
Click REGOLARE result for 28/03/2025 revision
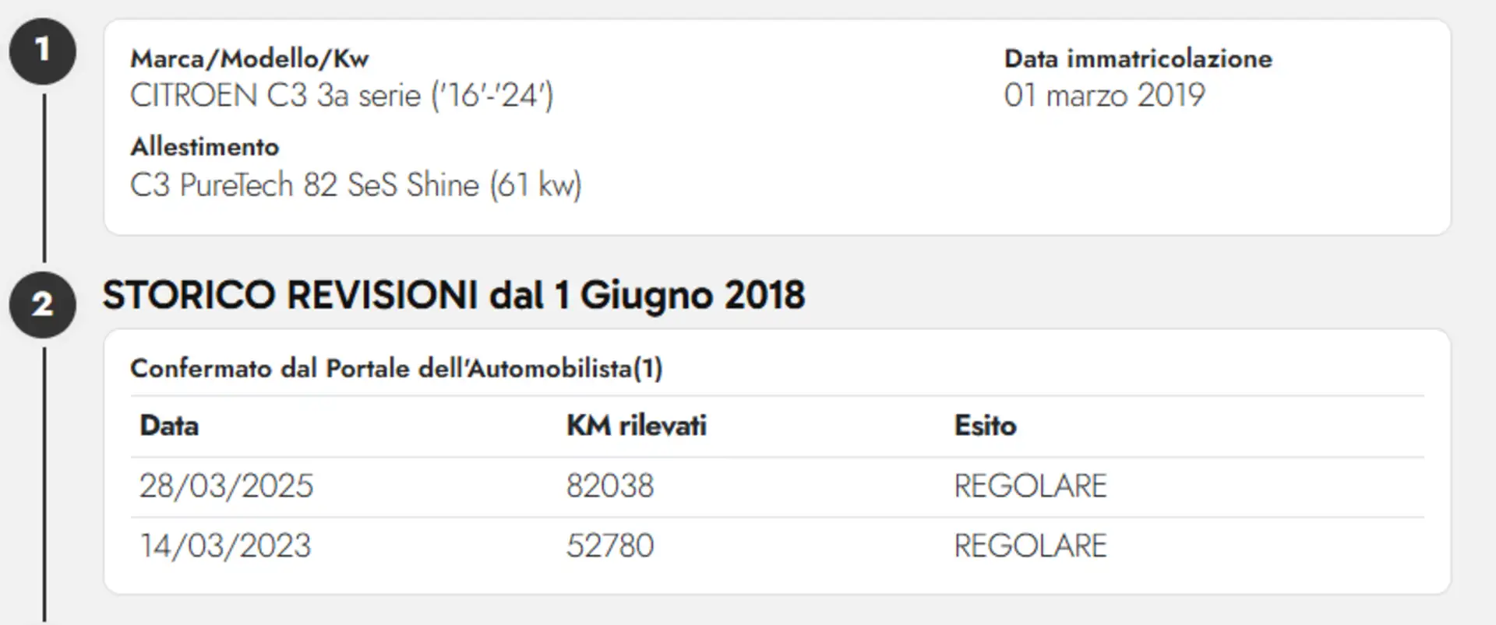pyautogui.click(x=1030, y=486)
